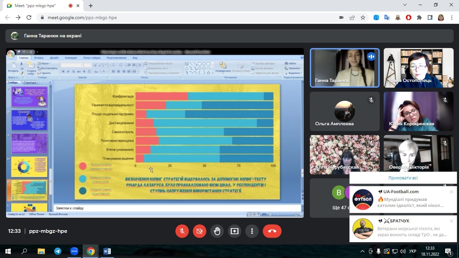459x258 pixels.
Task: Click the Present now screen-share button
Action: coord(234,231)
